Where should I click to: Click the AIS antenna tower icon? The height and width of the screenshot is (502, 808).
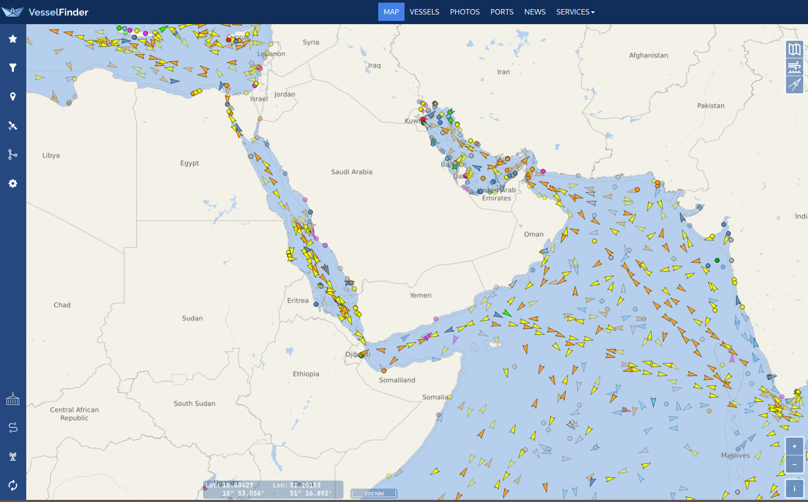point(13,456)
